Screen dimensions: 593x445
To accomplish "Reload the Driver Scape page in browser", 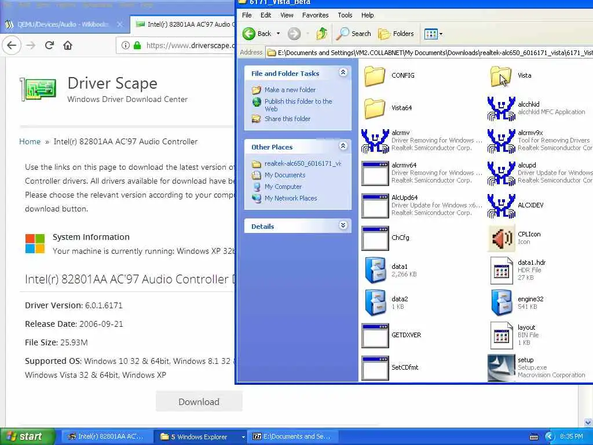I will tap(49, 45).
